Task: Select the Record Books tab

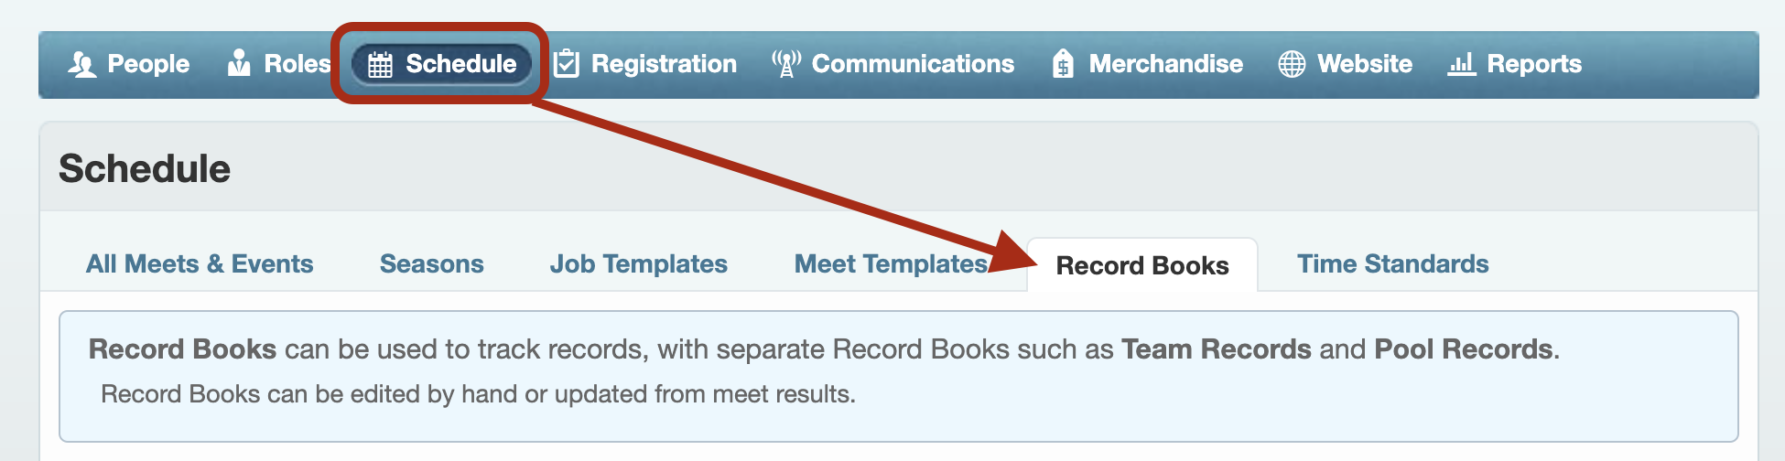Action: pos(1142,265)
